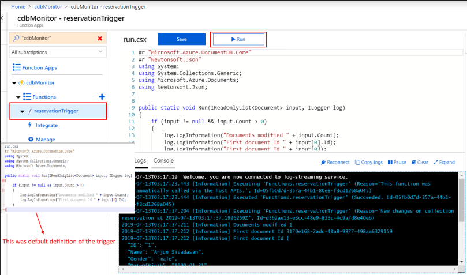Click the reservationTrigger function f icon

(30, 111)
